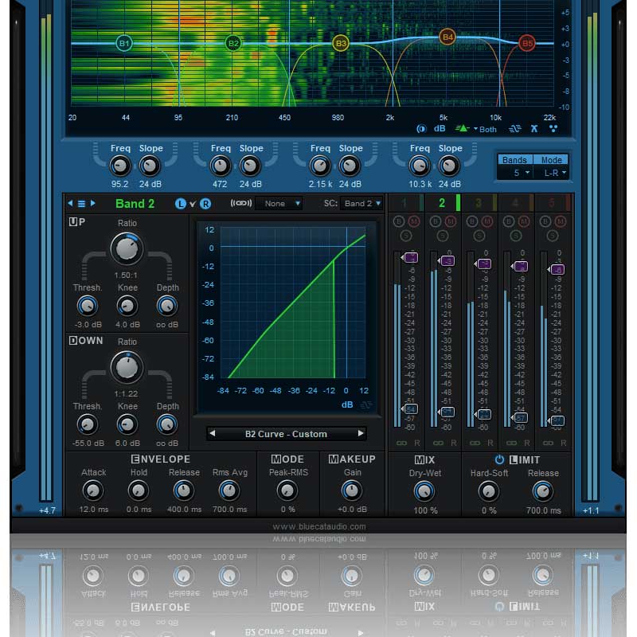
Task: Open the SC Band 2 sidechain dropdown
Action: click(x=361, y=204)
